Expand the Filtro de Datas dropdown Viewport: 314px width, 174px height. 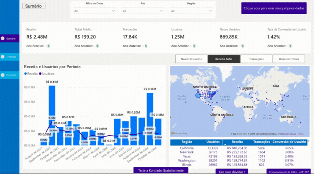point(95,11)
